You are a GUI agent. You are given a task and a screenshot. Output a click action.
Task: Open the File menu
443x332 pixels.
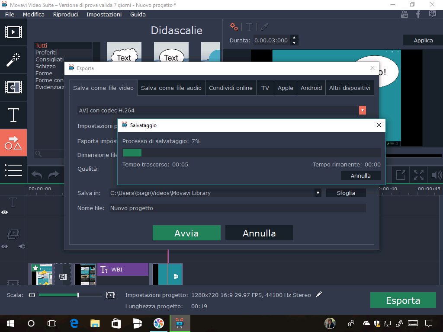point(10,14)
